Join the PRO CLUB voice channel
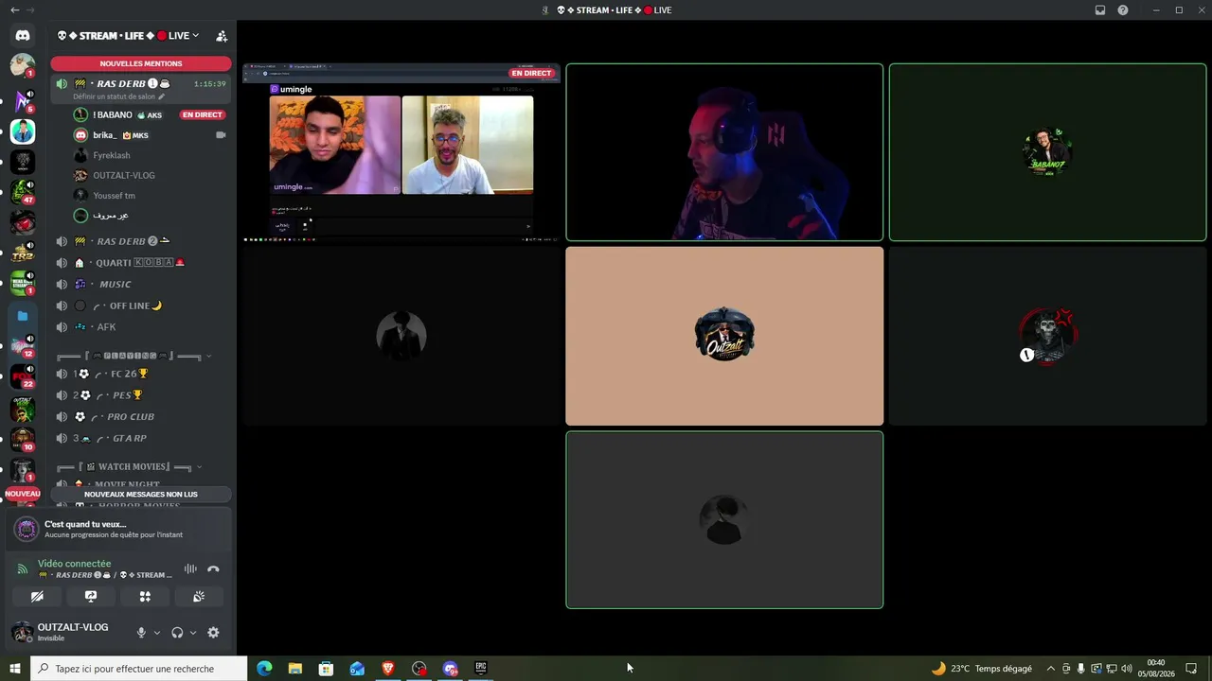 pyautogui.click(x=141, y=416)
